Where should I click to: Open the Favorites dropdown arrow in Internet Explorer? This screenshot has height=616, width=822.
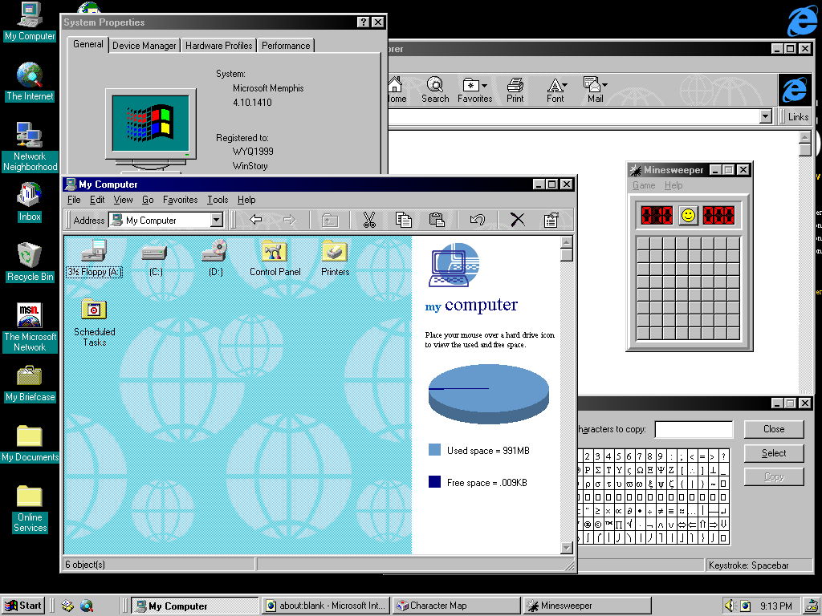point(484,85)
